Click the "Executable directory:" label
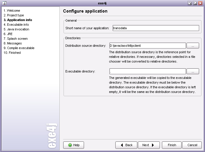205x152 pixels. coord(80,71)
